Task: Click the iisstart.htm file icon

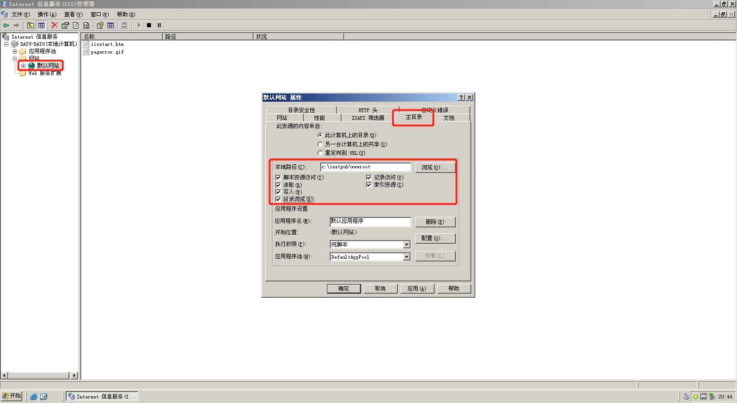Action: (x=86, y=44)
